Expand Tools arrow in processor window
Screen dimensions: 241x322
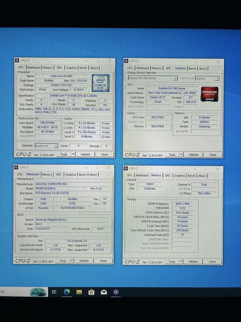point(73,154)
